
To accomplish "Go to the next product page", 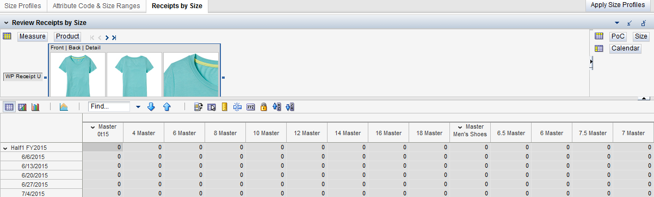I will click(107, 37).
